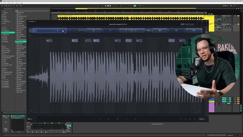Open the Edit menu
Image resolution: width=243 pixels, height=137 pixels.
5,3
